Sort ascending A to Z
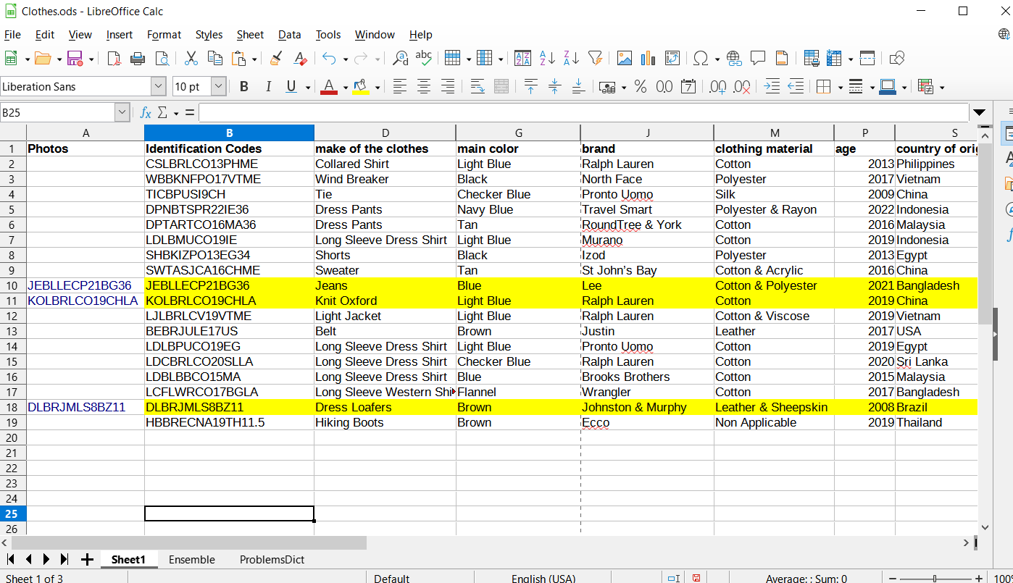The width and height of the screenshot is (1013, 583). (x=547, y=59)
